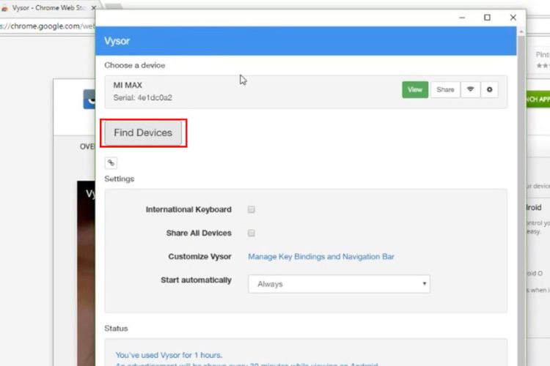
Task: Click the Vysor title in the blue header
Action: (117, 41)
